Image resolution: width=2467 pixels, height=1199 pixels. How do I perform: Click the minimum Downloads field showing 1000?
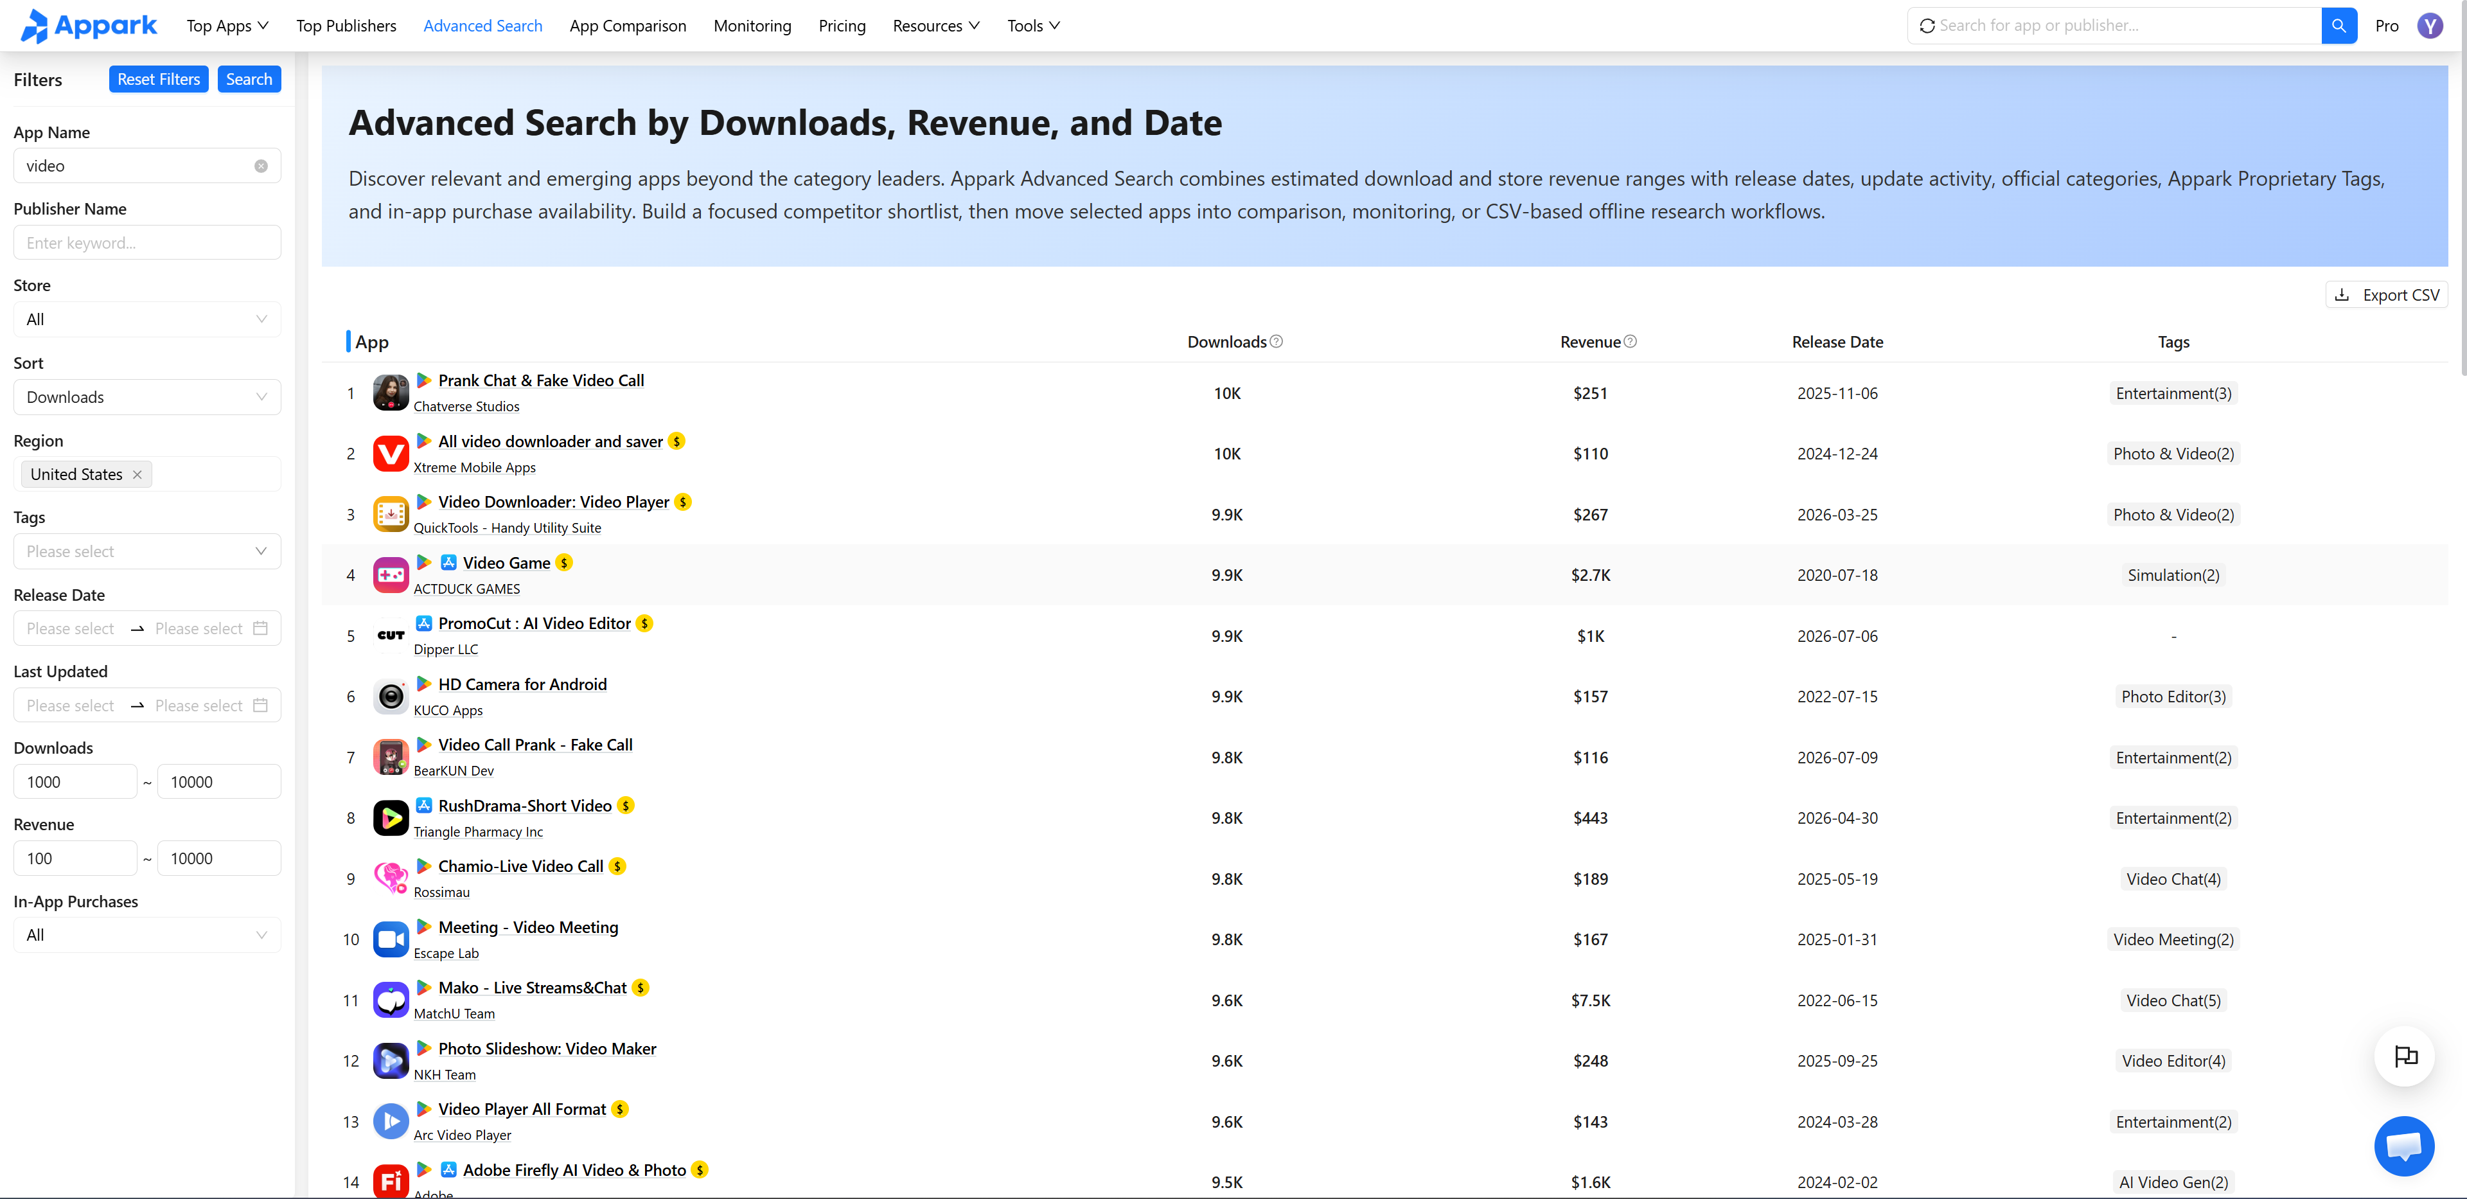click(x=76, y=783)
